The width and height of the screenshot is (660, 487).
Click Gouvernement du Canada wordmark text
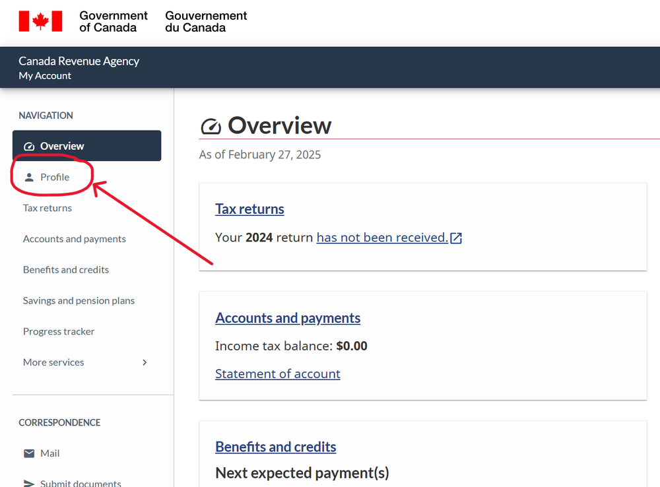point(206,22)
